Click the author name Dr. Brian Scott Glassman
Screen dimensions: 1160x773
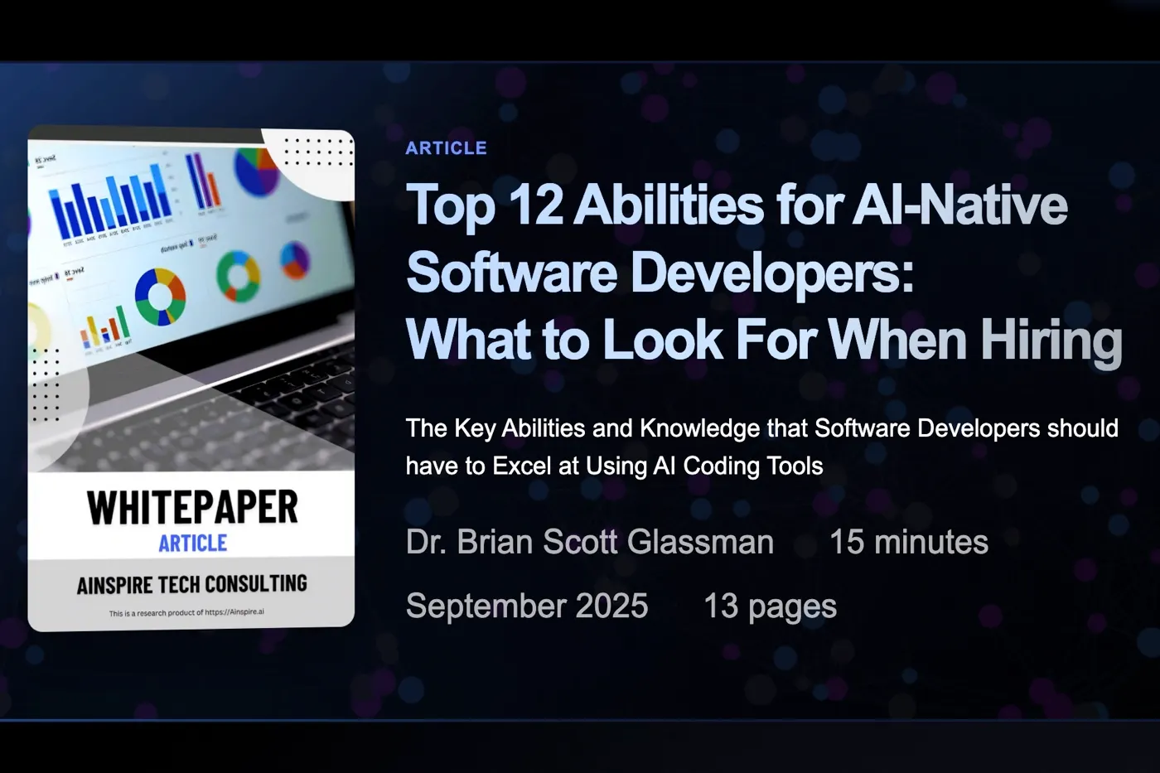[589, 541]
